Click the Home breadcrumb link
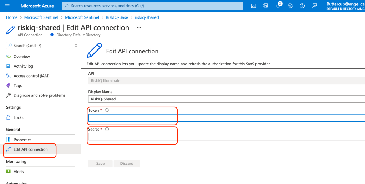Viewport: 365px width, 184px height. tap(12, 17)
